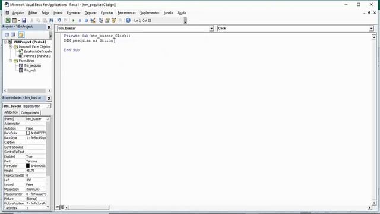Open the Project Explorer toolbar icon

coord(101,20)
